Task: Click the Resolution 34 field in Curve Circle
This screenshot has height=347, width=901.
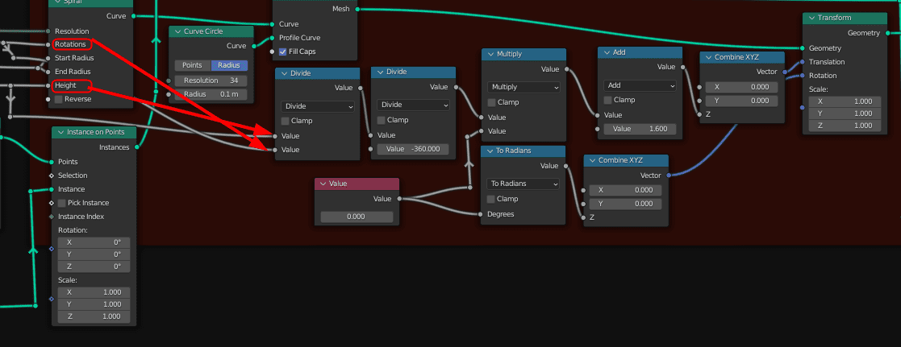Action: [211, 81]
